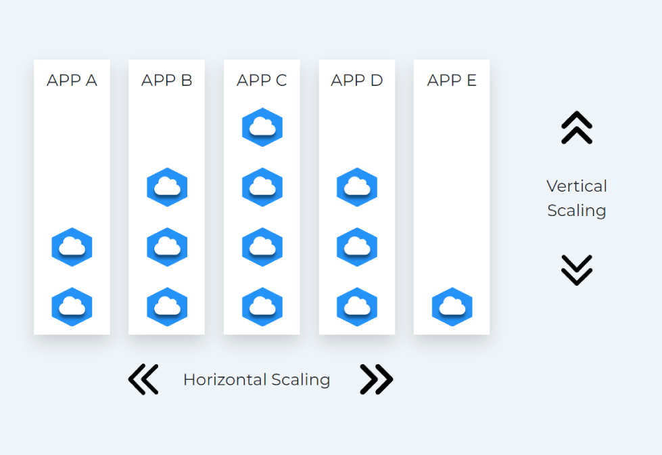The height and width of the screenshot is (455, 662).
Task: Click the Vertical Scaling text label
Action: (576, 198)
